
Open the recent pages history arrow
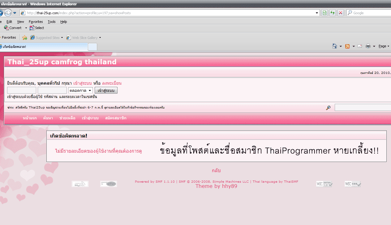[x=15, y=13]
